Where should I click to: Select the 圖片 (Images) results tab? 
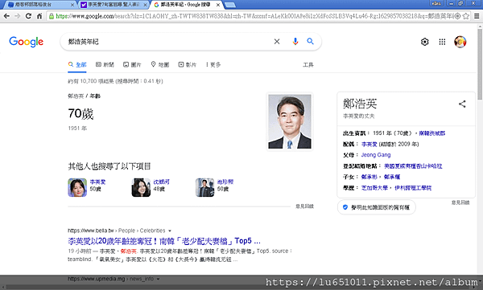click(132, 64)
